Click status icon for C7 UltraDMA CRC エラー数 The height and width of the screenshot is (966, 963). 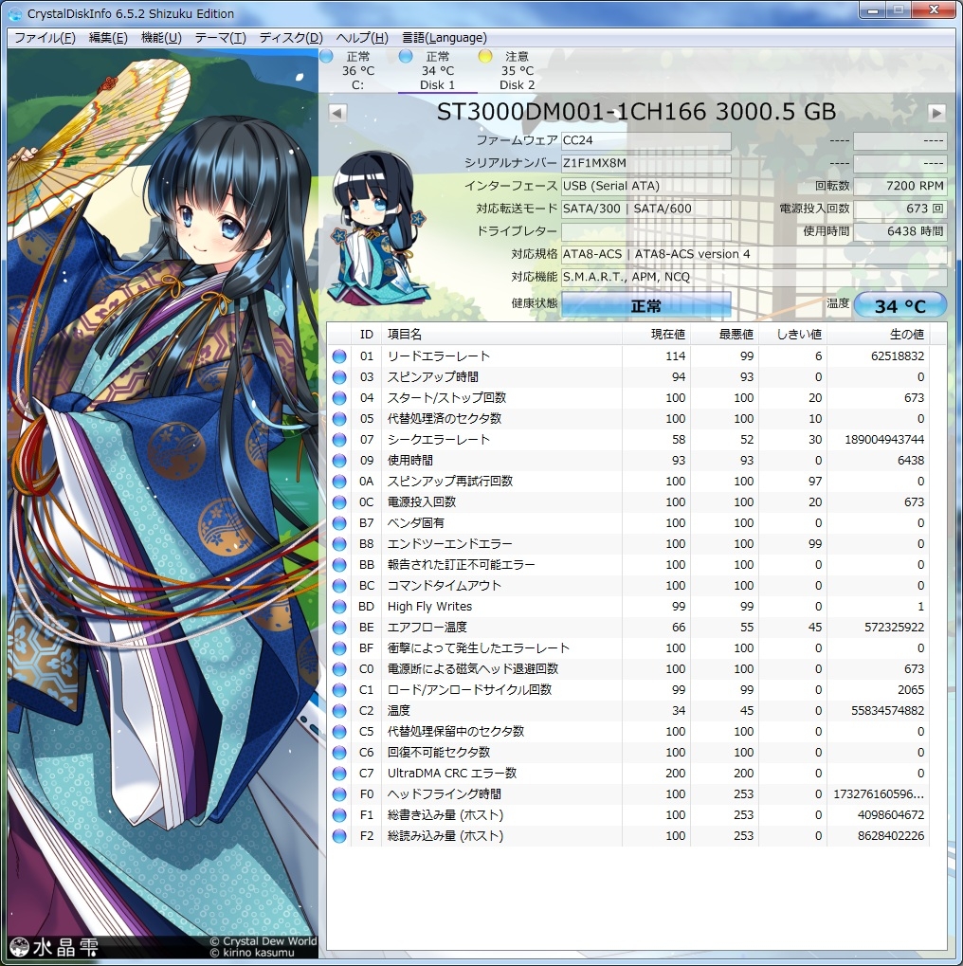tap(339, 774)
